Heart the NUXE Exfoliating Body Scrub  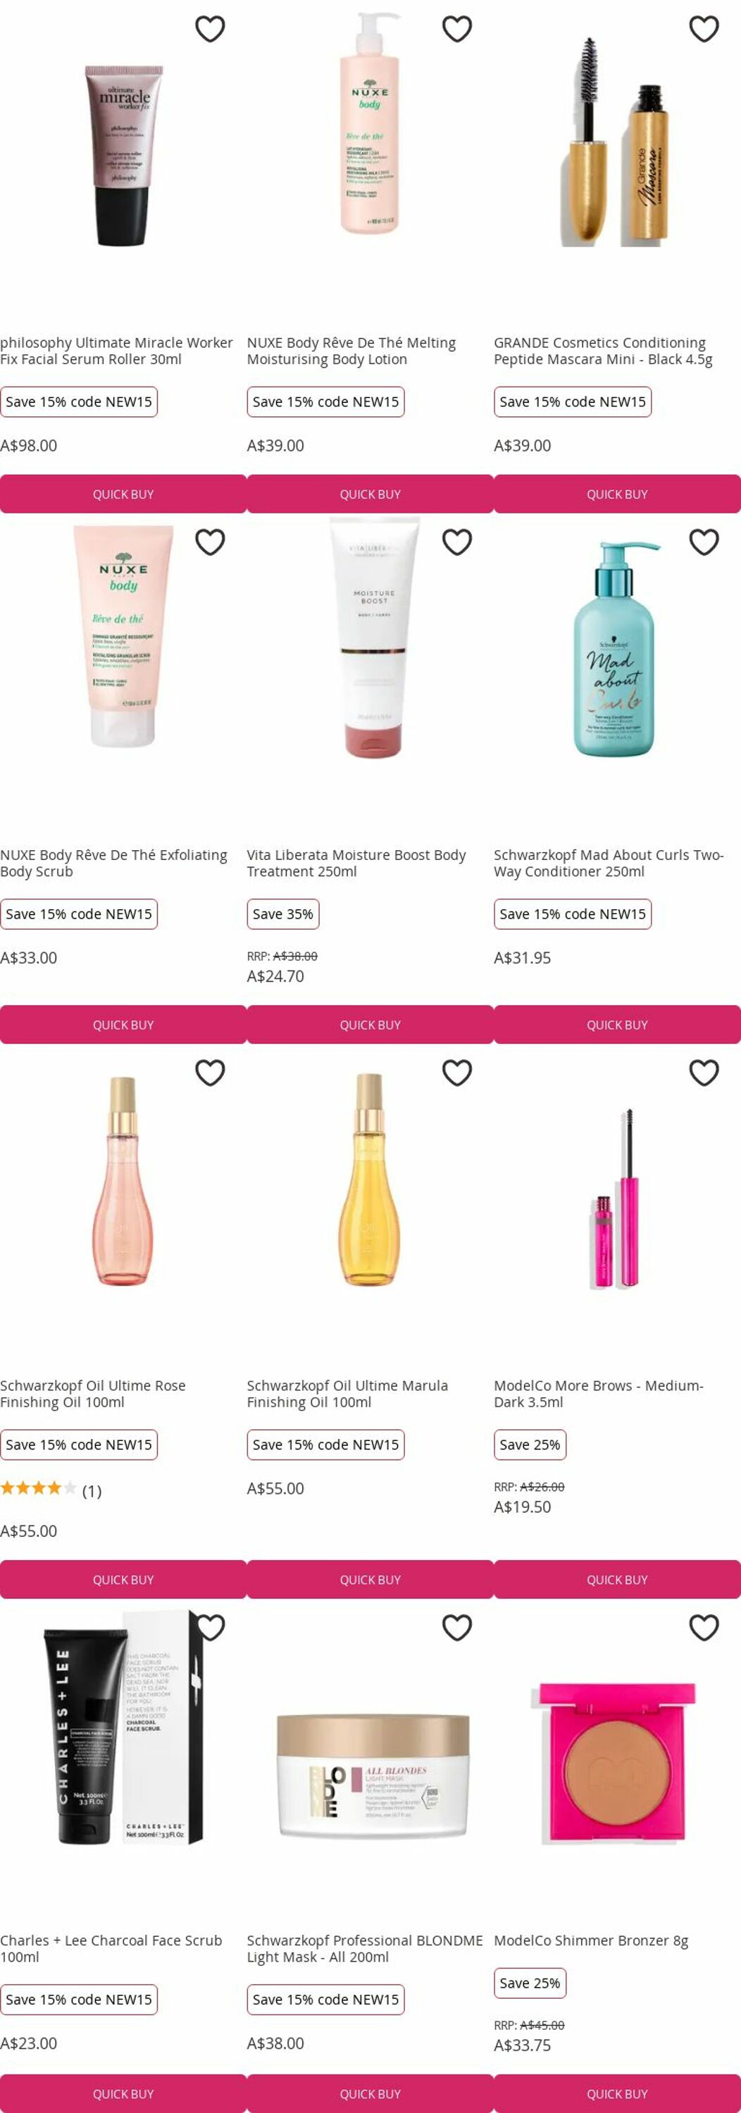(210, 542)
